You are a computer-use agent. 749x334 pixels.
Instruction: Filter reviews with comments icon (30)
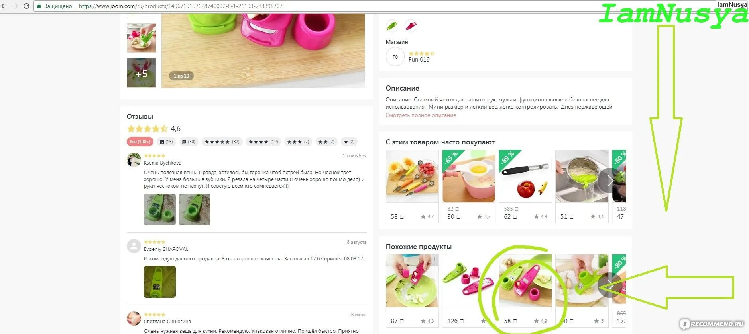189,142
